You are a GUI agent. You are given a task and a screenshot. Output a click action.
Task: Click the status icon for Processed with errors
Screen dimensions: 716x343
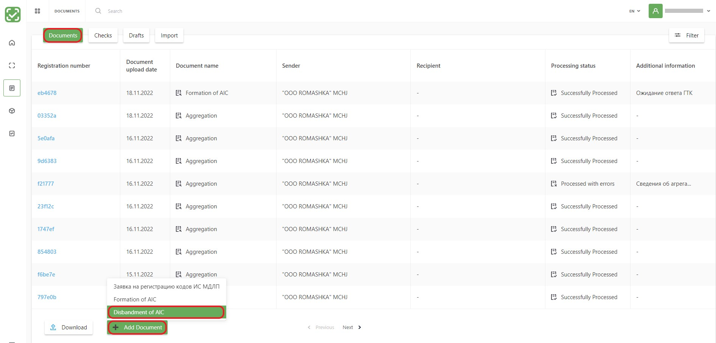point(554,184)
